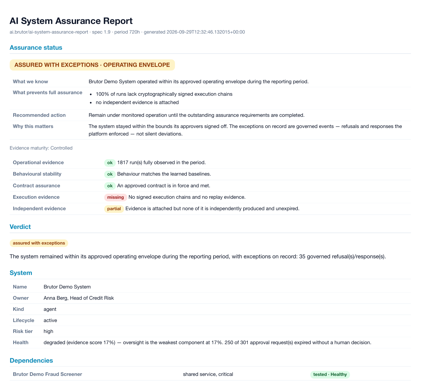Click the Verdict section heading
The width and height of the screenshot is (421, 385).
pyautogui.click(x=20, y=227)
